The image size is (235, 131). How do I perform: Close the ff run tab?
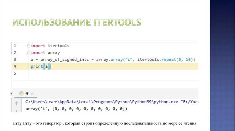32,94
